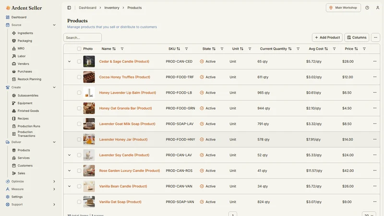This screenshot has width=384, height=216.
Task: Expand the Cedar & Sage Candle row
Action: (x=69, y=61)
